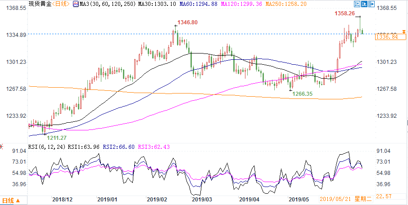Viewport: 408px width, 205px height.
Task: Click the RSI3:62.43 value
Action: 154,147
